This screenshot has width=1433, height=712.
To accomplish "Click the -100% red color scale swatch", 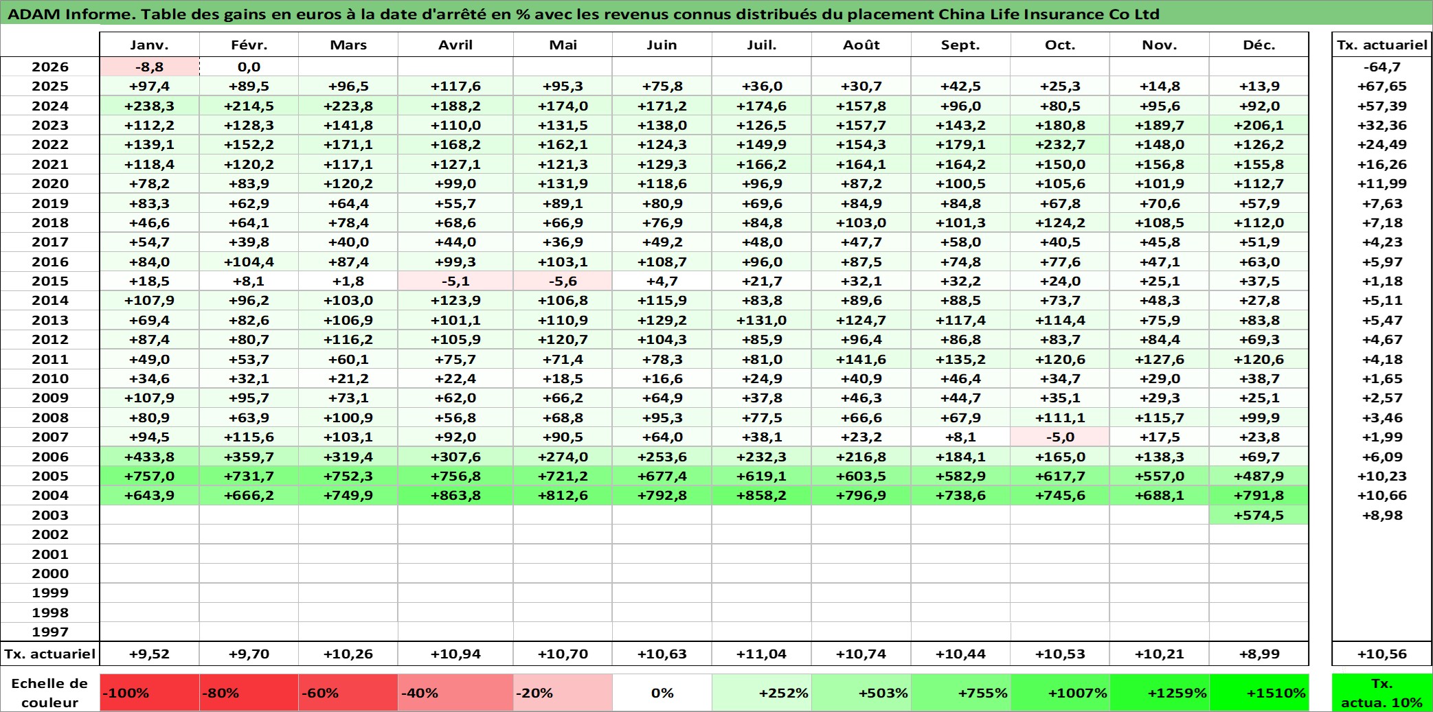I will [149, 693].
